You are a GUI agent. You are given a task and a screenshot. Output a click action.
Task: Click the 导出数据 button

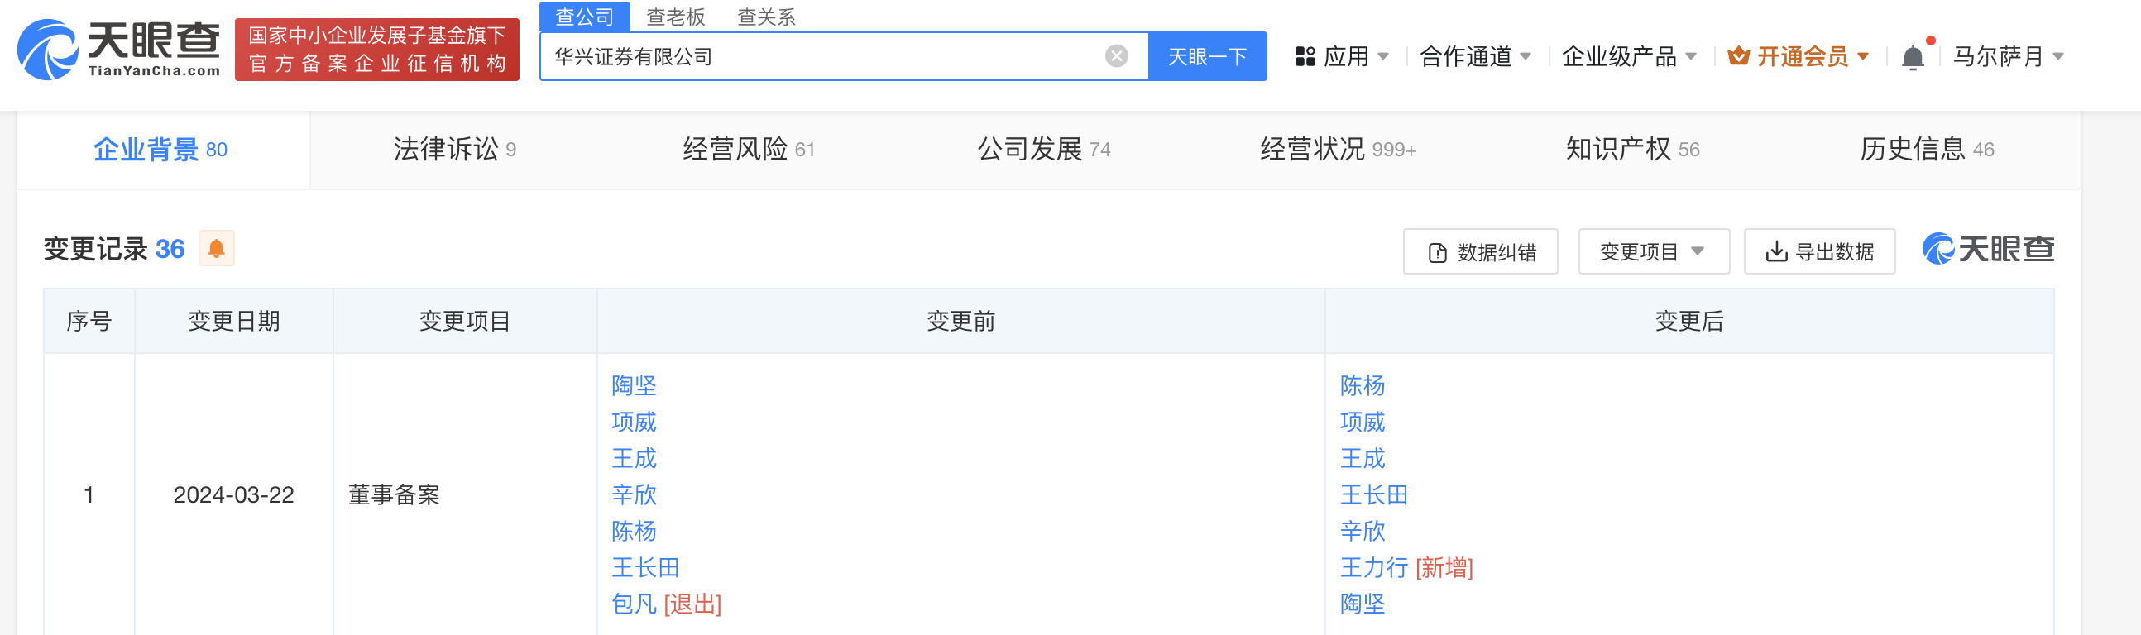[1819, 252]
